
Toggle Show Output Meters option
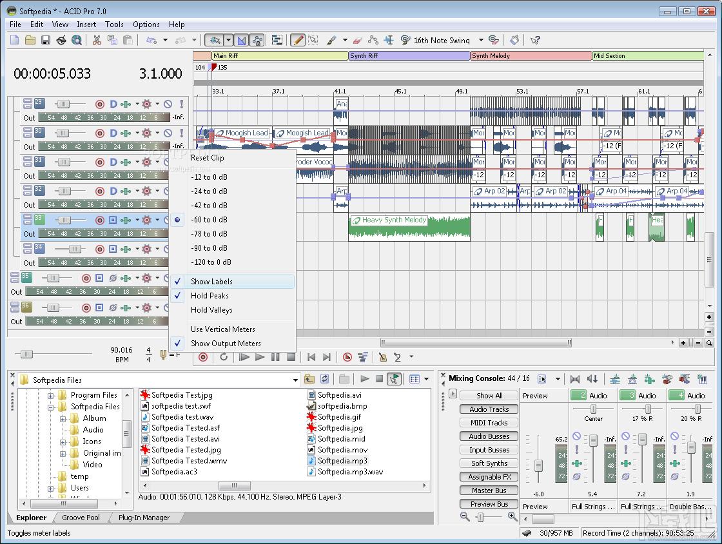tap(233, 344)
